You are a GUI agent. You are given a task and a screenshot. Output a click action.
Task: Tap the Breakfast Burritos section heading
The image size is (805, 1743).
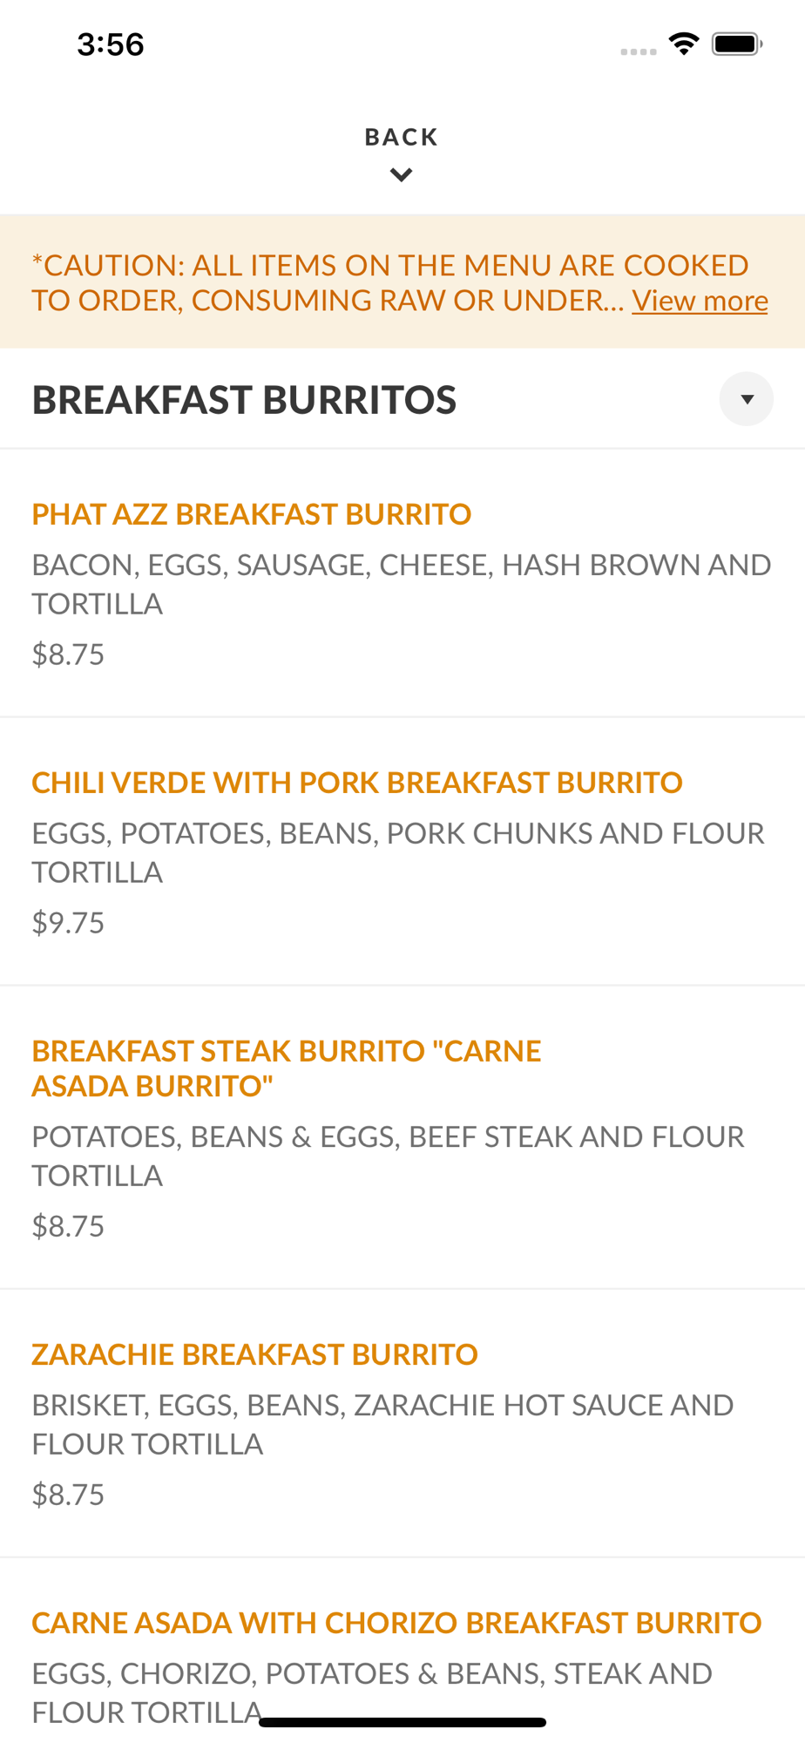244,400
